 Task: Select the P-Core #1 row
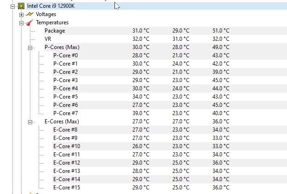[170, 63]
